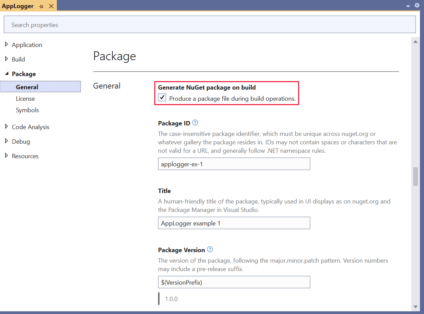Click the Package ID text field

pos(234,164)
